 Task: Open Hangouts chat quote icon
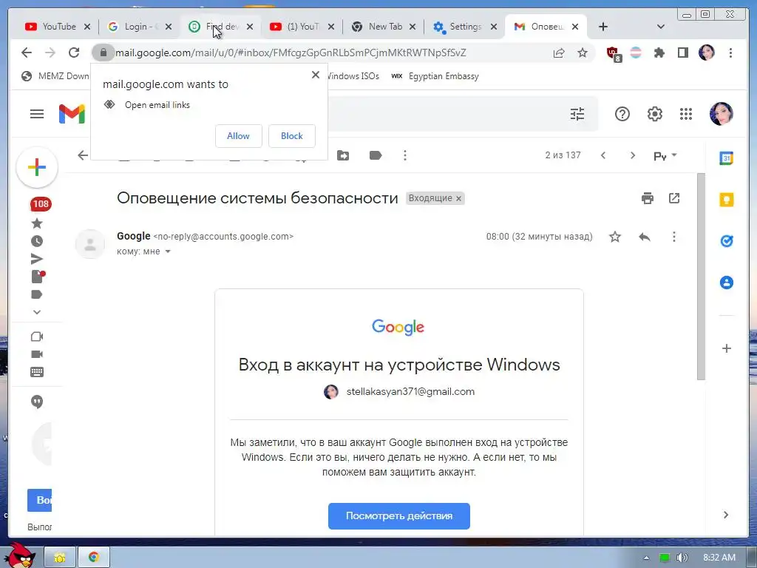coord(37,402)
